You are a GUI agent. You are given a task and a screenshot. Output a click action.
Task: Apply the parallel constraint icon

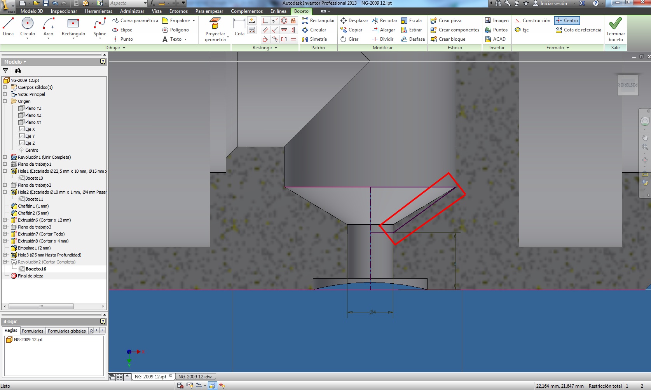coord(265,30)
